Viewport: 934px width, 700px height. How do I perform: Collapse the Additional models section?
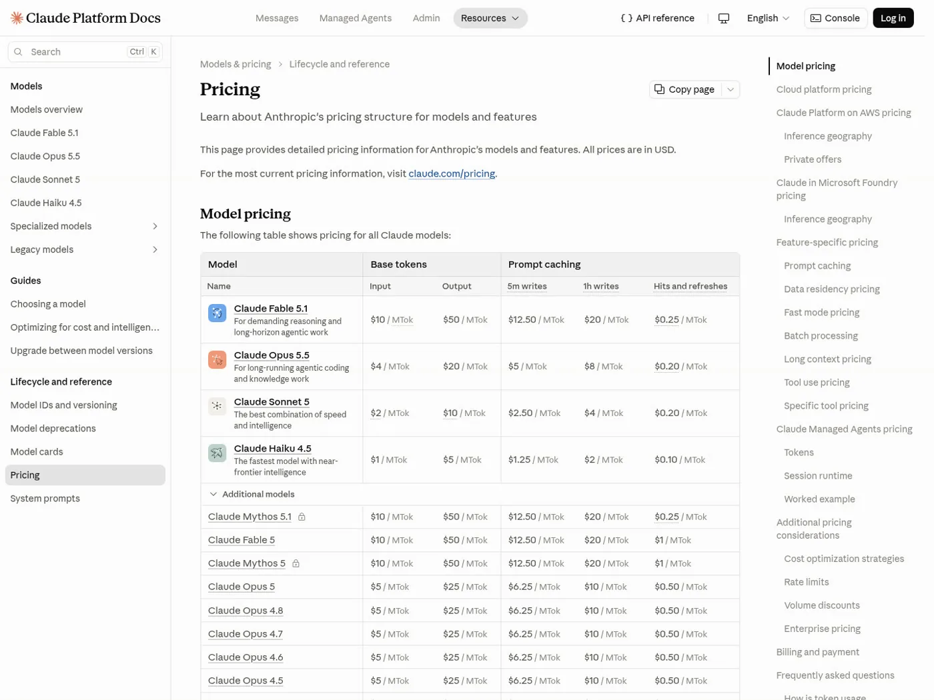pyautogui.click(x=213, y=494)
